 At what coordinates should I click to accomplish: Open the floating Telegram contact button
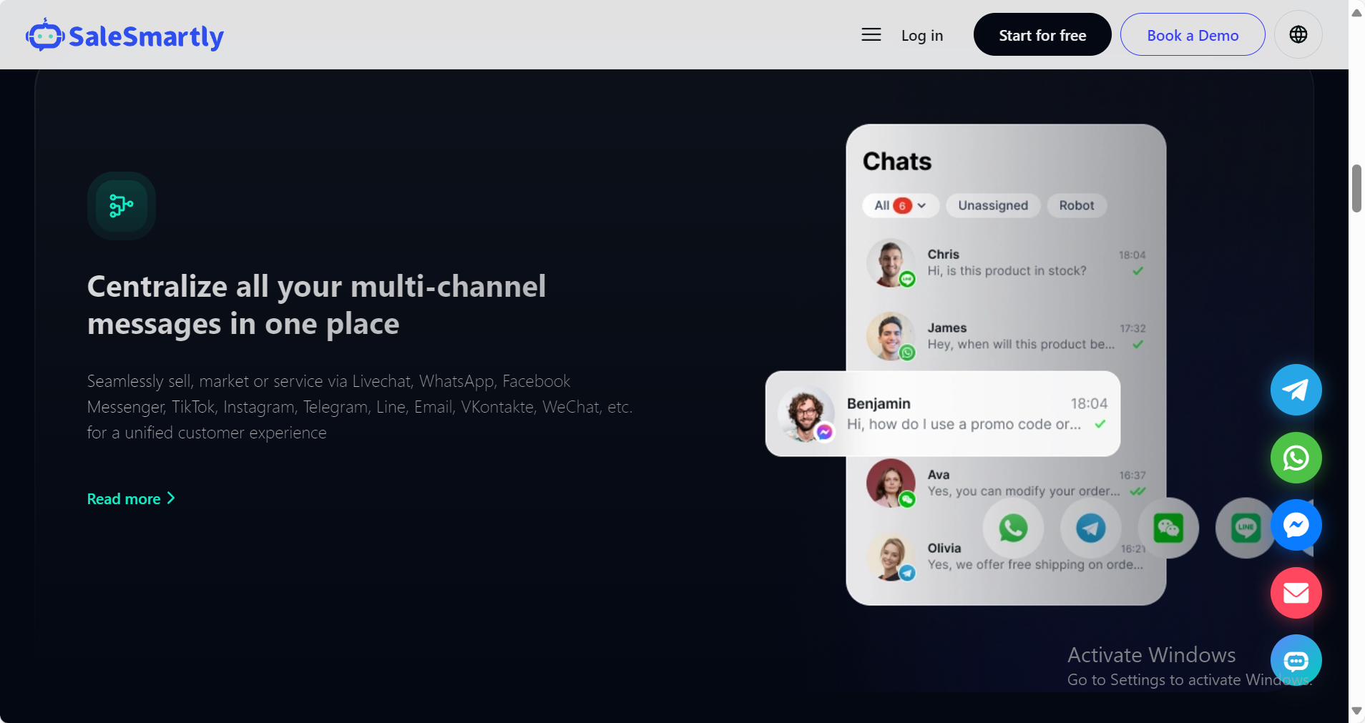pyautogui.click(x=1296, y=390)
